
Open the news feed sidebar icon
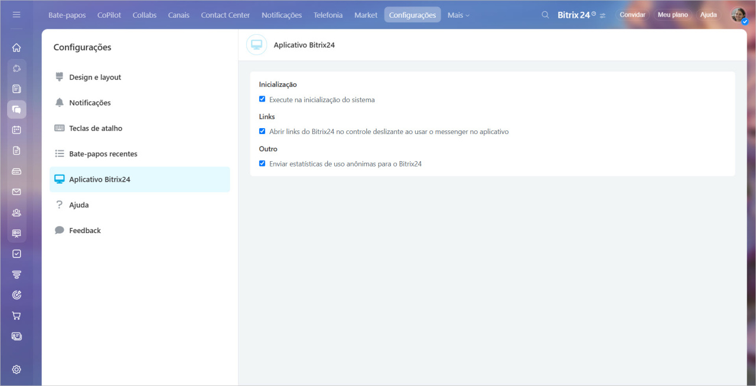point(17,89)
